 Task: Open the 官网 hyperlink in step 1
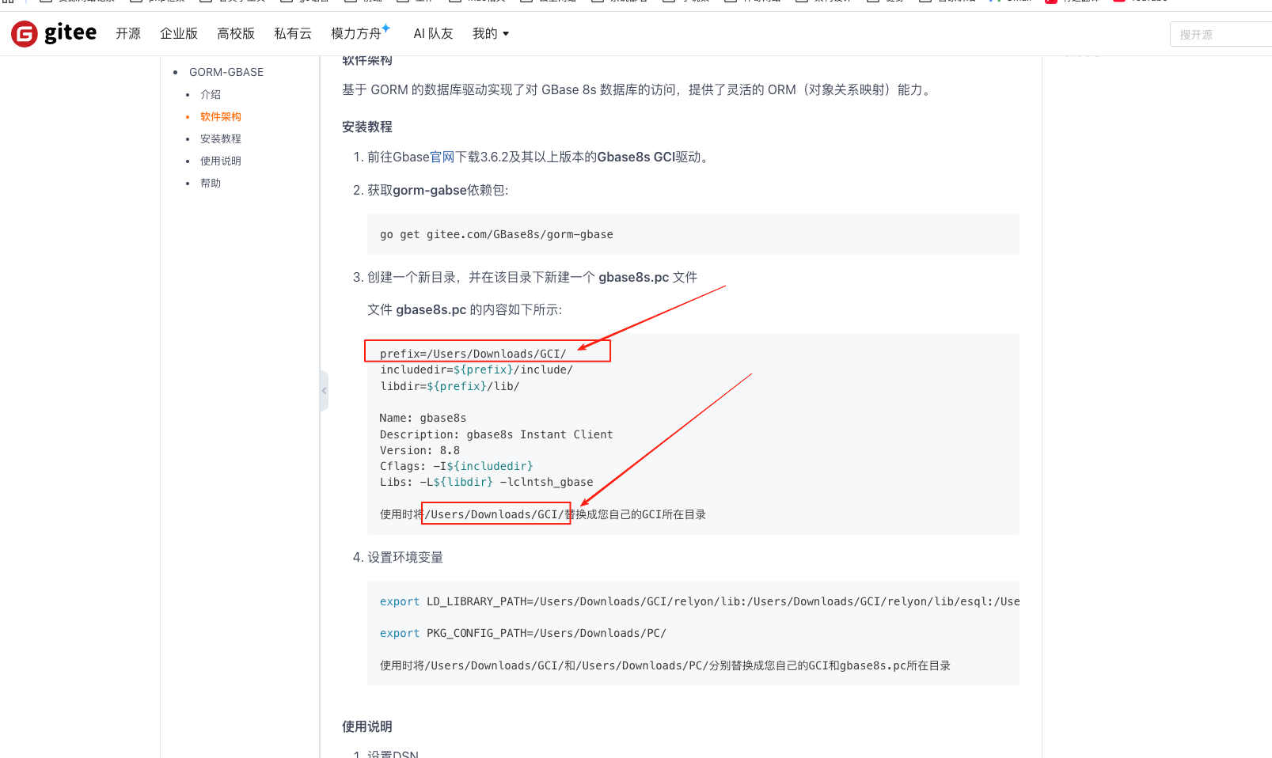442,157
